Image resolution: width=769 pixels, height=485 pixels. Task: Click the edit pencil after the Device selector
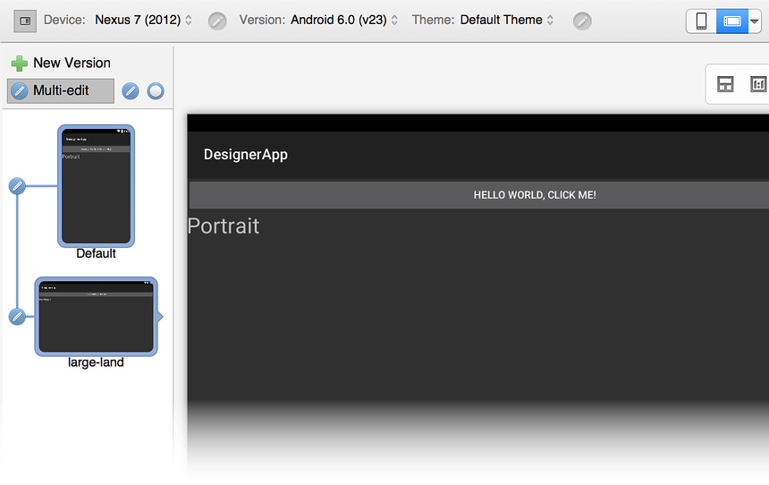click(x=217, y=21)
